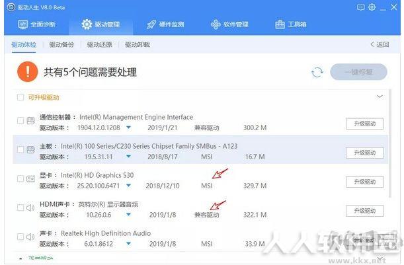The image size is (404, 265).
Task: Select 驱动体检 sub-tab
Action: tap(24, 44)
